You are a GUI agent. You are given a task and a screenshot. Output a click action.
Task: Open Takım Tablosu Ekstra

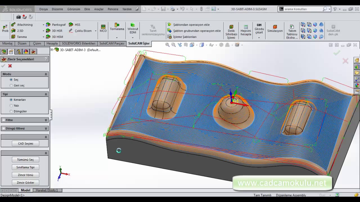[x=292, y=32]
